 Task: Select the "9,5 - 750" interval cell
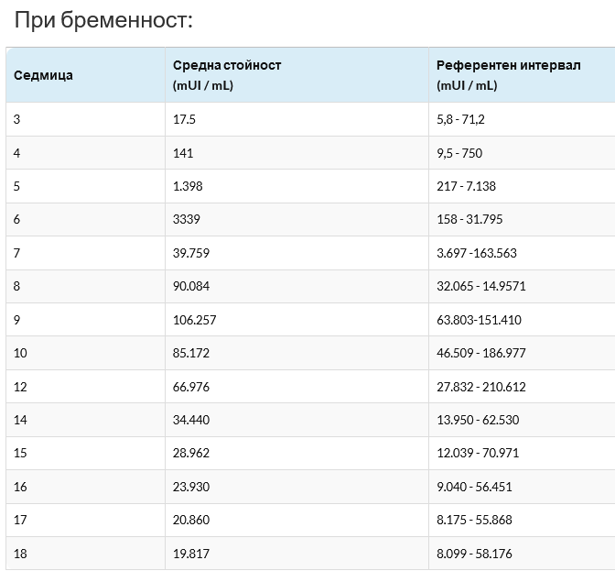pos(459,153)
